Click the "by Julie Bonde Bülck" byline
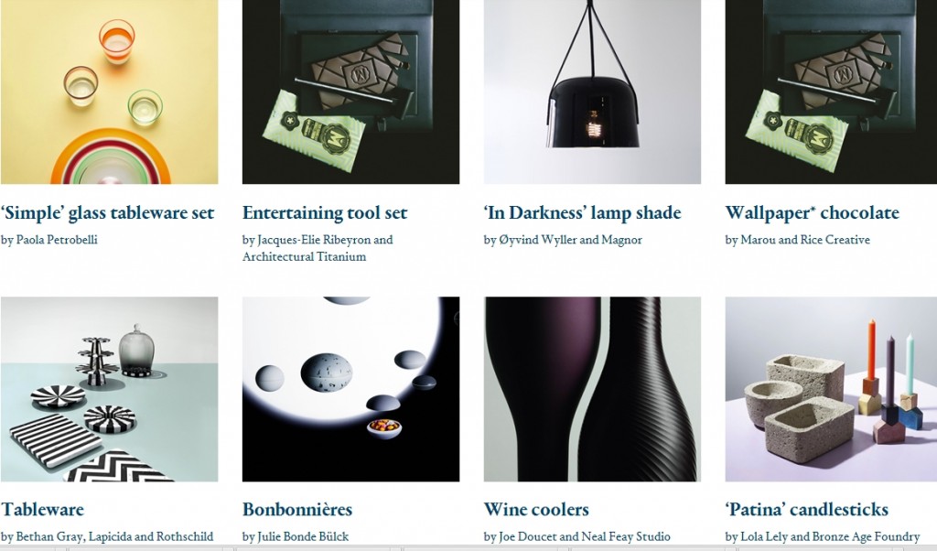Viewport: 937px width, 551px height. (x=296, y=536)
